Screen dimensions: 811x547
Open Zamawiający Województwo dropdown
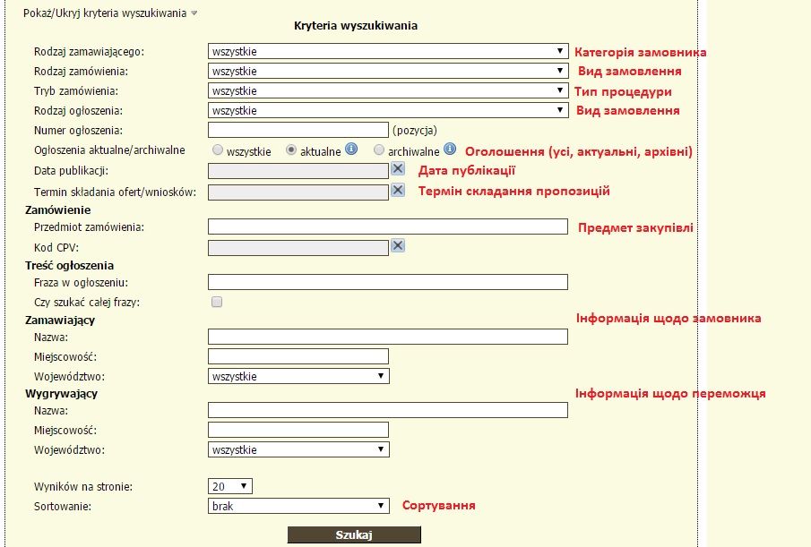pyautogui.click(x=298, y=377)
